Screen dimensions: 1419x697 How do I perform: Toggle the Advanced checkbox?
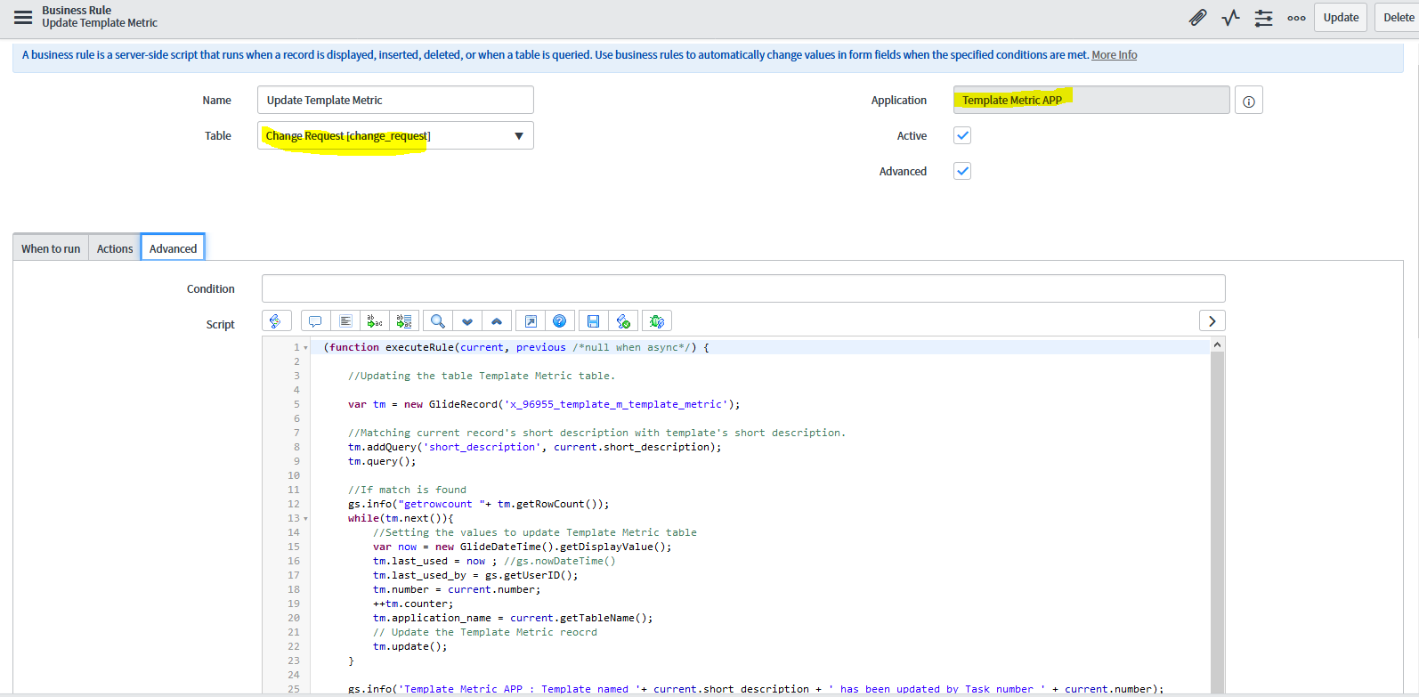(x=962, y=171)
